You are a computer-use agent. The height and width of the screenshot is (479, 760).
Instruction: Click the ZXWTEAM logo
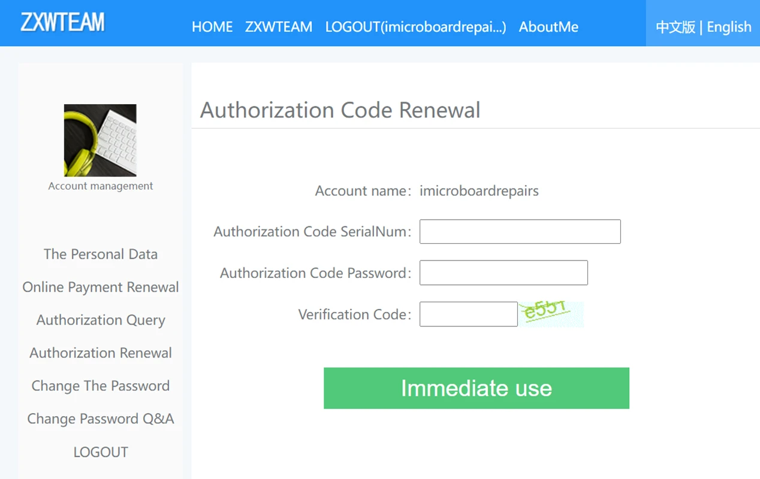pos(62,23)
